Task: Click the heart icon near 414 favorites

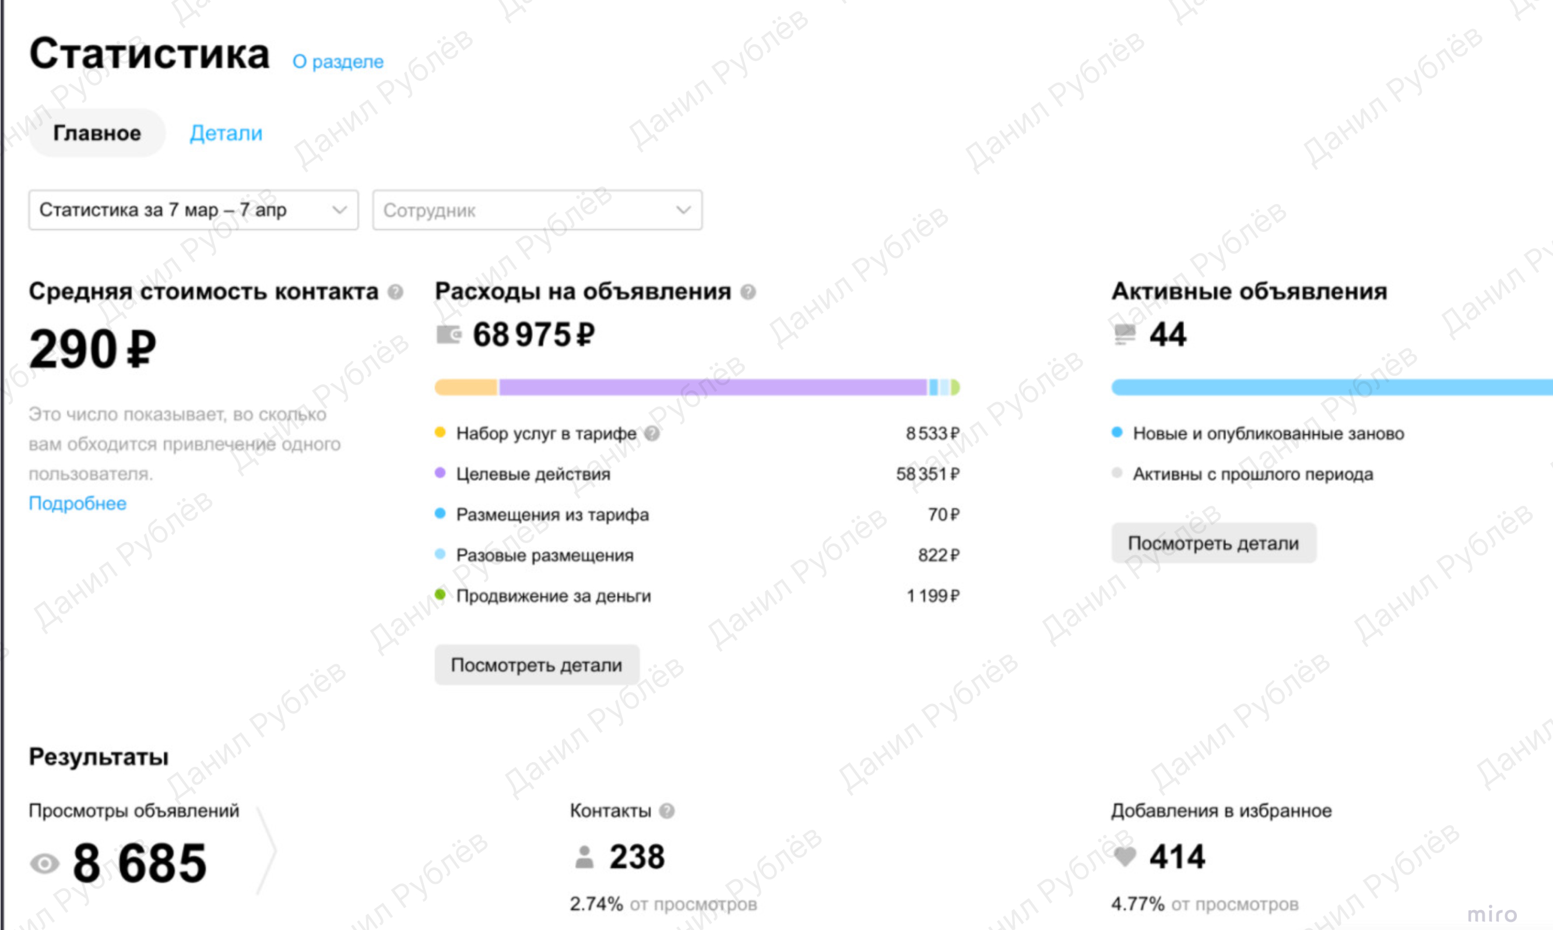Action: pyautogui.click(x=1125, y=857)
